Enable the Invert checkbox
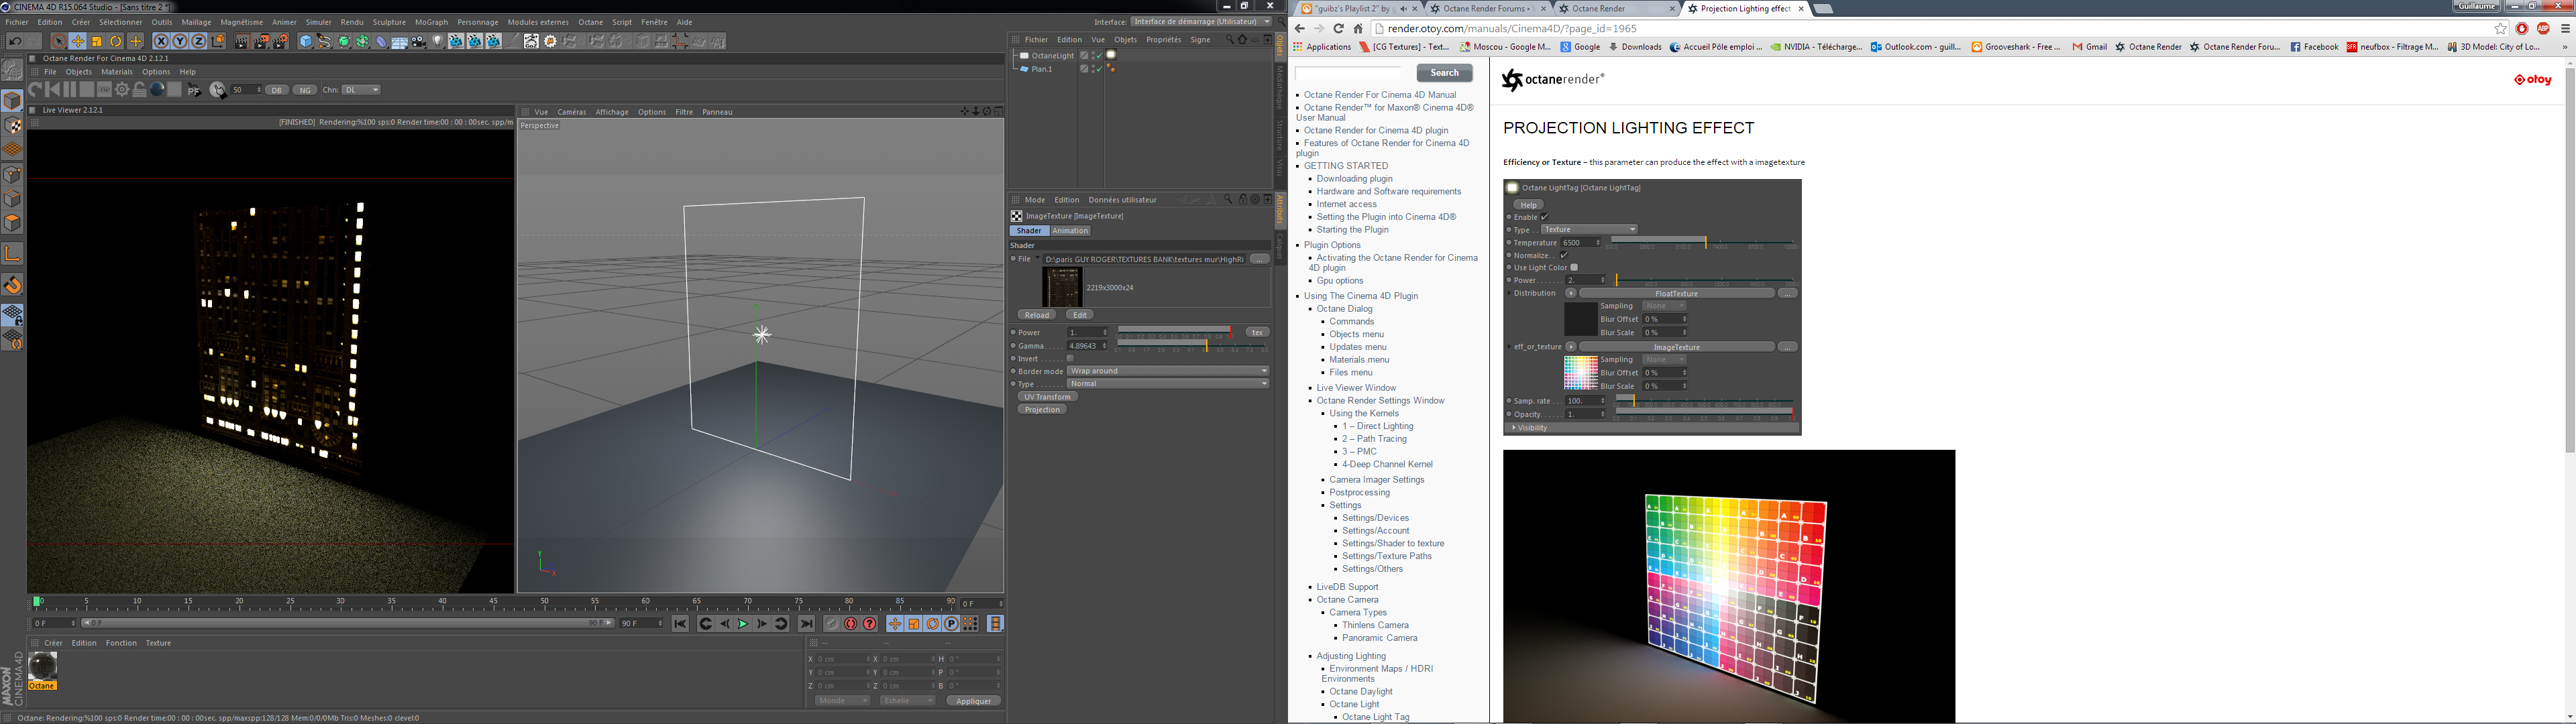This screenshot has height=724, width=2576. pos(1070,358)
